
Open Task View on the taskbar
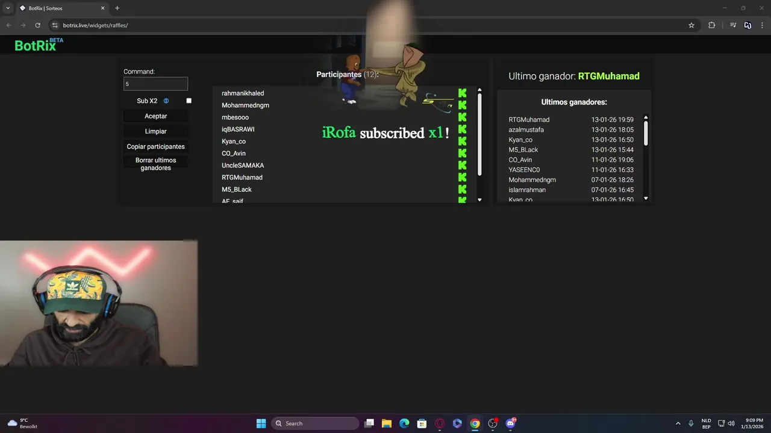pos(369,423)
